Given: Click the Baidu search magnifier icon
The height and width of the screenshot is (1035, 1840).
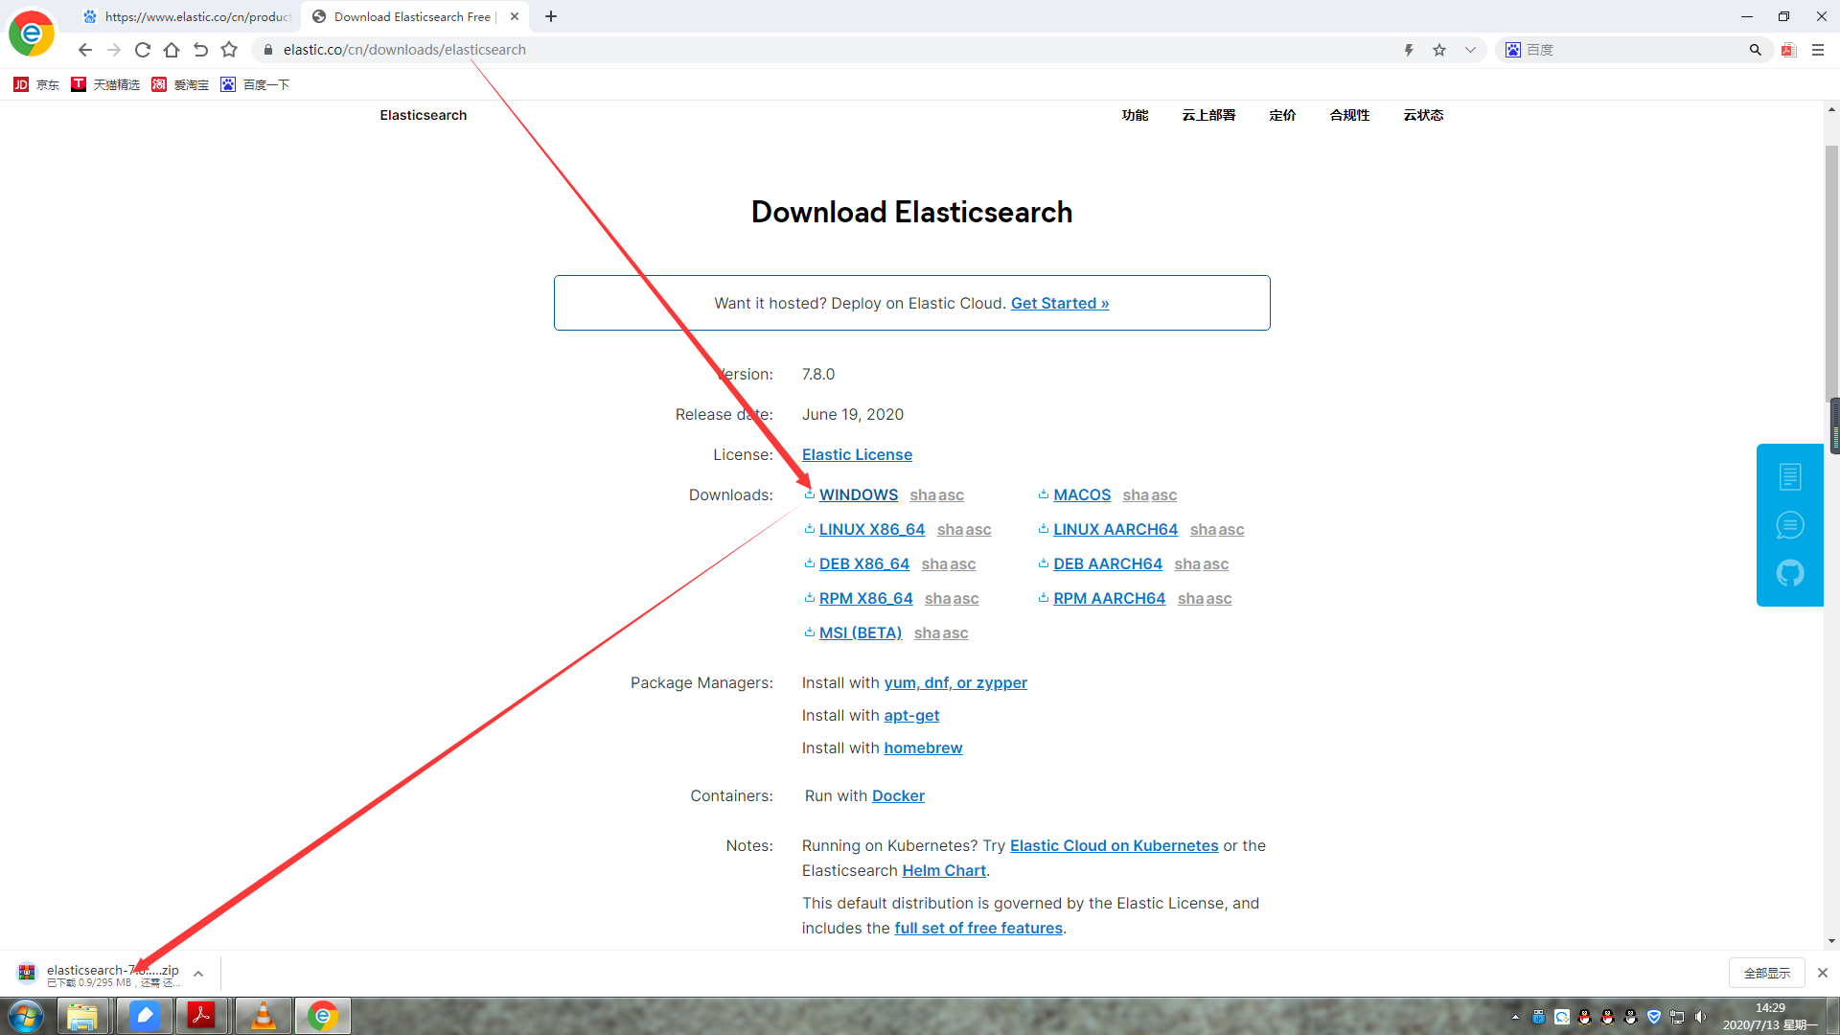Looking at the screenshot, I should coord(1755,50).
